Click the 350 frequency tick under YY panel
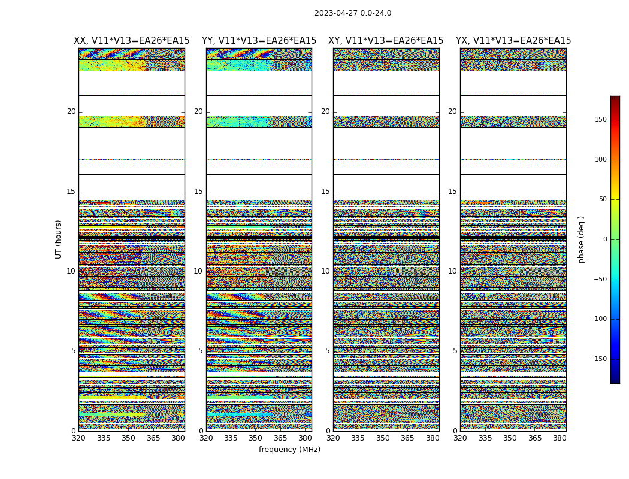 click(x=256, y=438)
